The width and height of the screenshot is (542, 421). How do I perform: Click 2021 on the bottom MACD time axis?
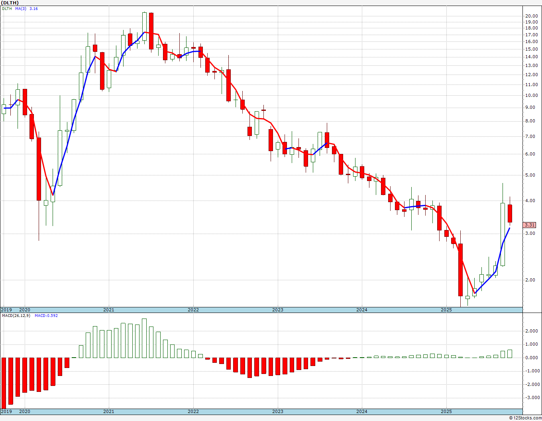tap(109, 411)
